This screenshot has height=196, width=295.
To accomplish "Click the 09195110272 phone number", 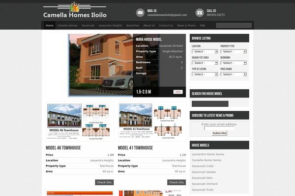I will [216, 15].
